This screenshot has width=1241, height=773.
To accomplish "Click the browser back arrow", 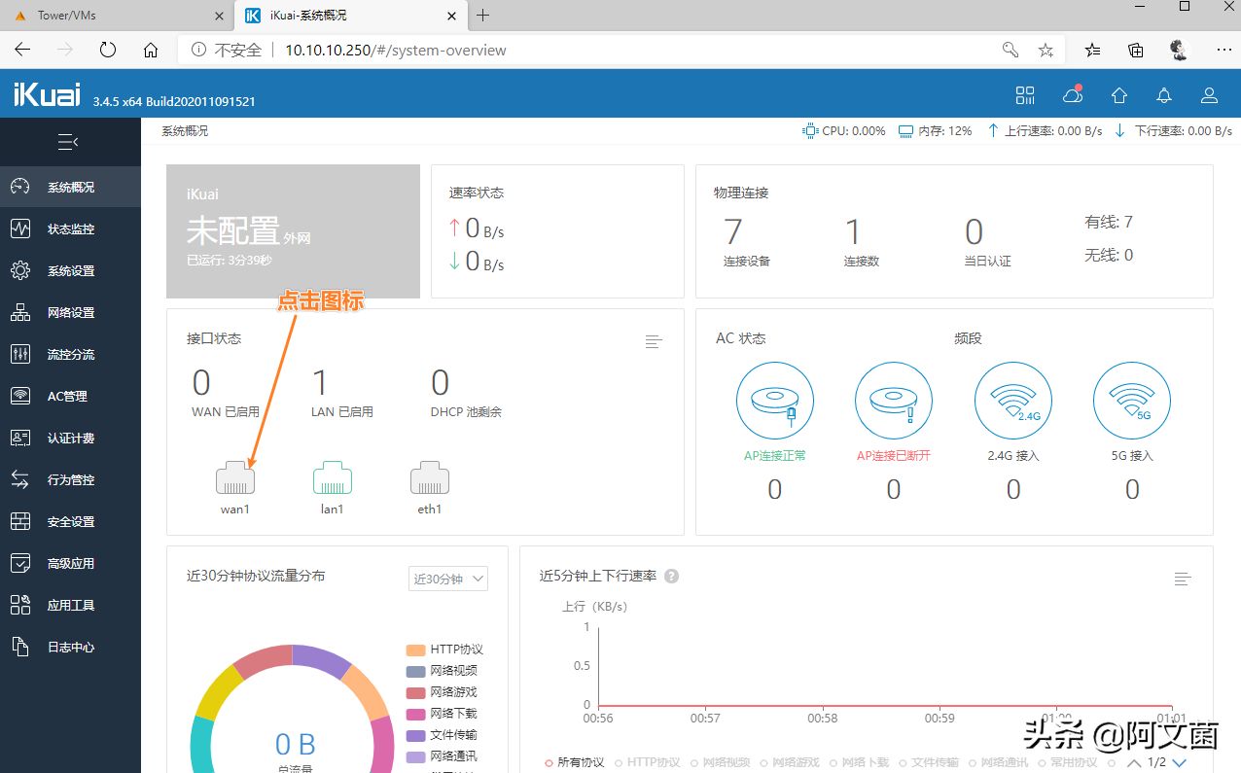I will 22,50.
